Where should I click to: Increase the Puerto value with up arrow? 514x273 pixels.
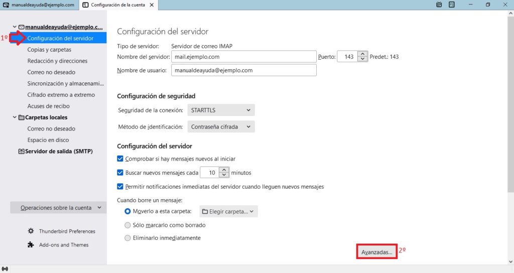click(362, 54)
